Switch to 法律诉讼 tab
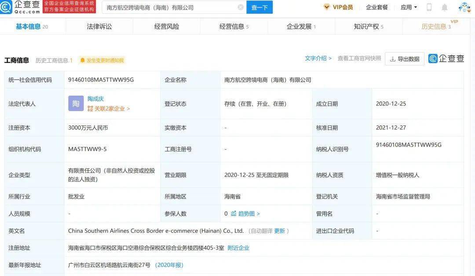The height and width of the screenshot is (276, 475). click(99, 26)
